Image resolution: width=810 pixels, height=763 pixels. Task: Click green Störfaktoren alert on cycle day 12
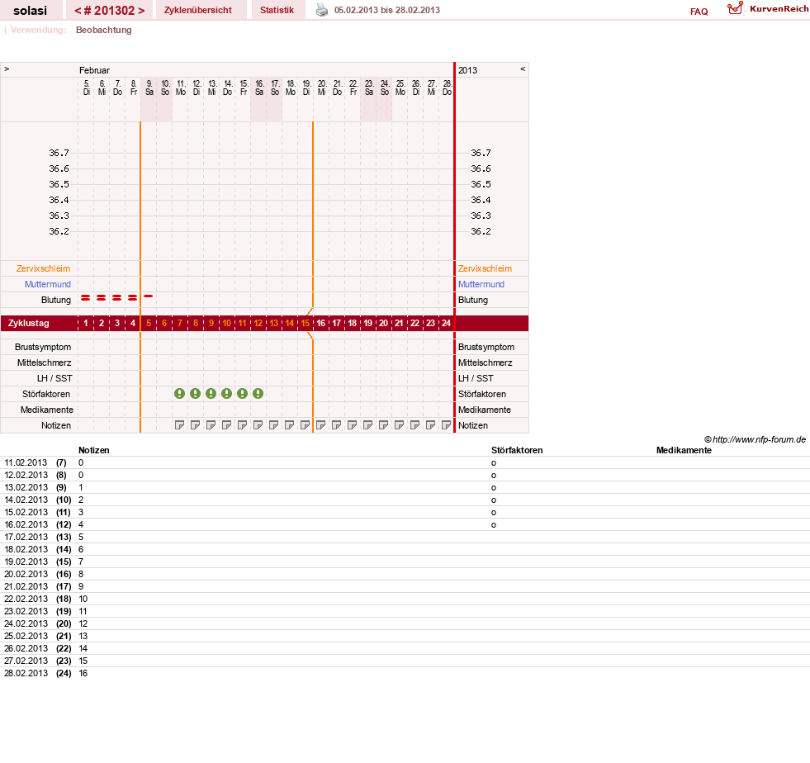[258, 394]
